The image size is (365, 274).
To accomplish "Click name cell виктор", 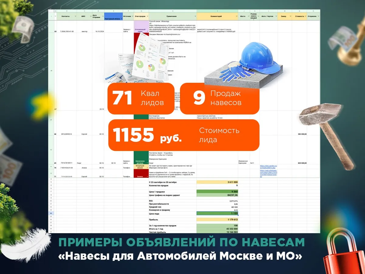I will 84,31.
